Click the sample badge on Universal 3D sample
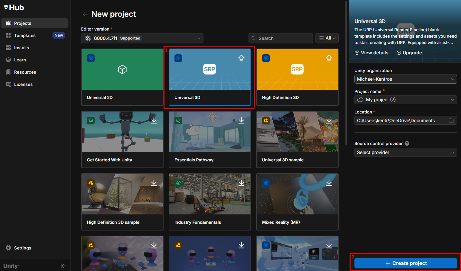 click(x=266, y=121)
